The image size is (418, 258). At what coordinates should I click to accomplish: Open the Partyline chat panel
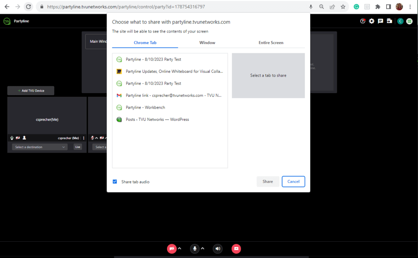click(x=380, y=21)
